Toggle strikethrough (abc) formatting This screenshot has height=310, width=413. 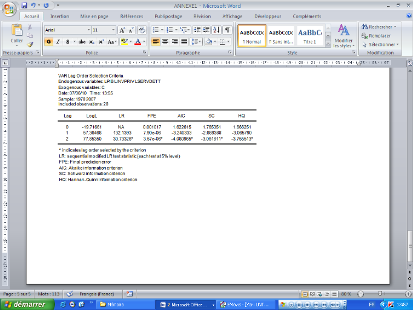click(82, 42)
